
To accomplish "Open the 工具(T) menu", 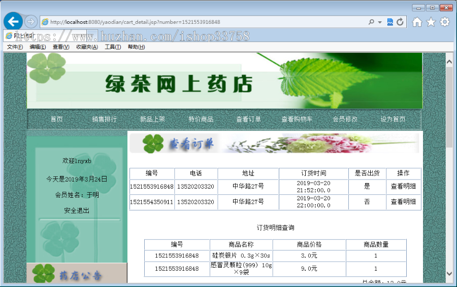I will 113,47.
